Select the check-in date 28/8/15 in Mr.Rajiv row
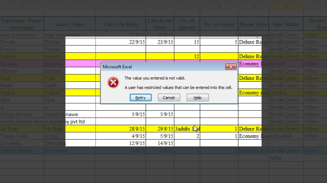 tap(121, 129)
